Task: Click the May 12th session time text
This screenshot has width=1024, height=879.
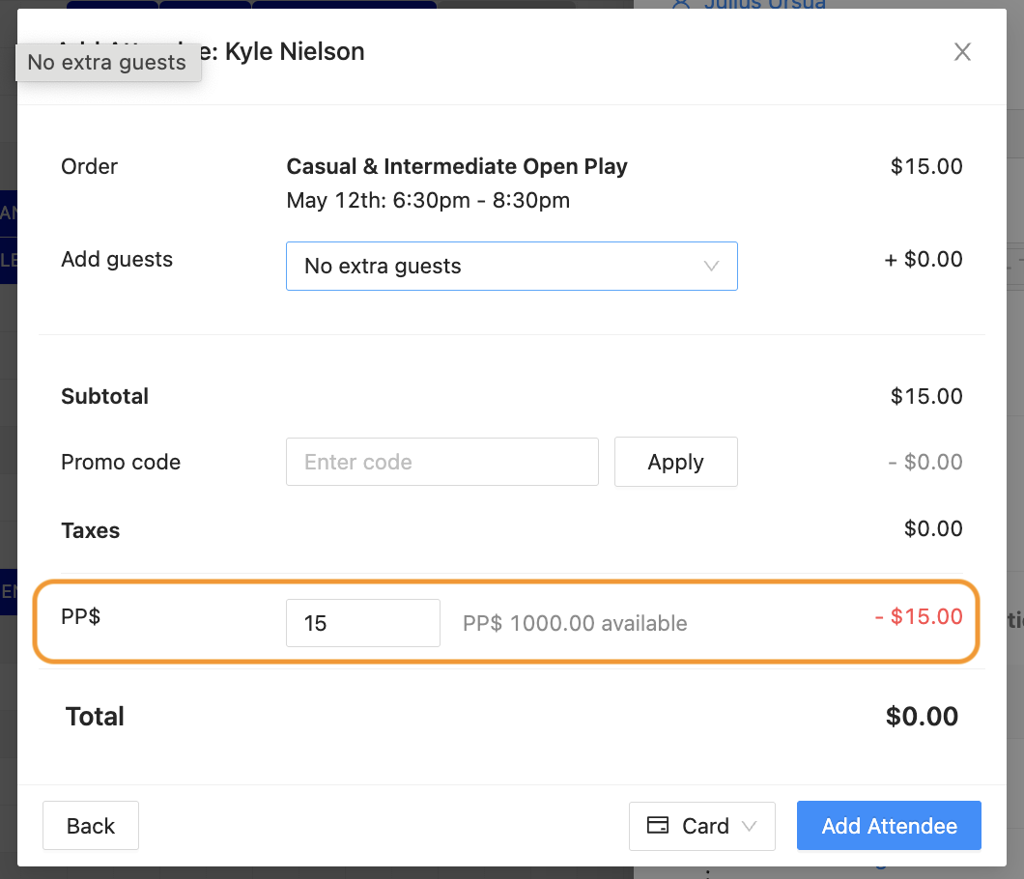Action: [x=428, y=201]
